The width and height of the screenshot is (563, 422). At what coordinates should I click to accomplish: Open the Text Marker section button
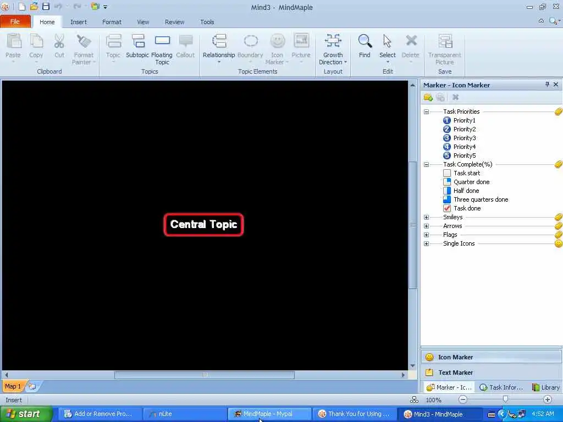491,373
